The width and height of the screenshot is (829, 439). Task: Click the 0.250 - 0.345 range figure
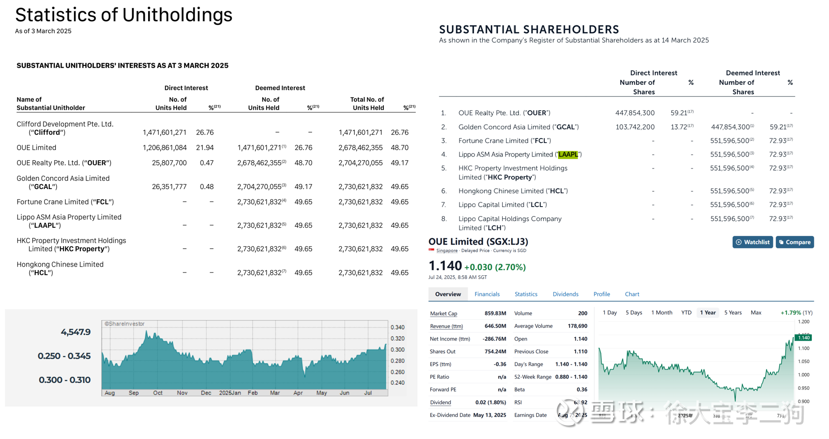pyautogui.click(x=64, y=356)
